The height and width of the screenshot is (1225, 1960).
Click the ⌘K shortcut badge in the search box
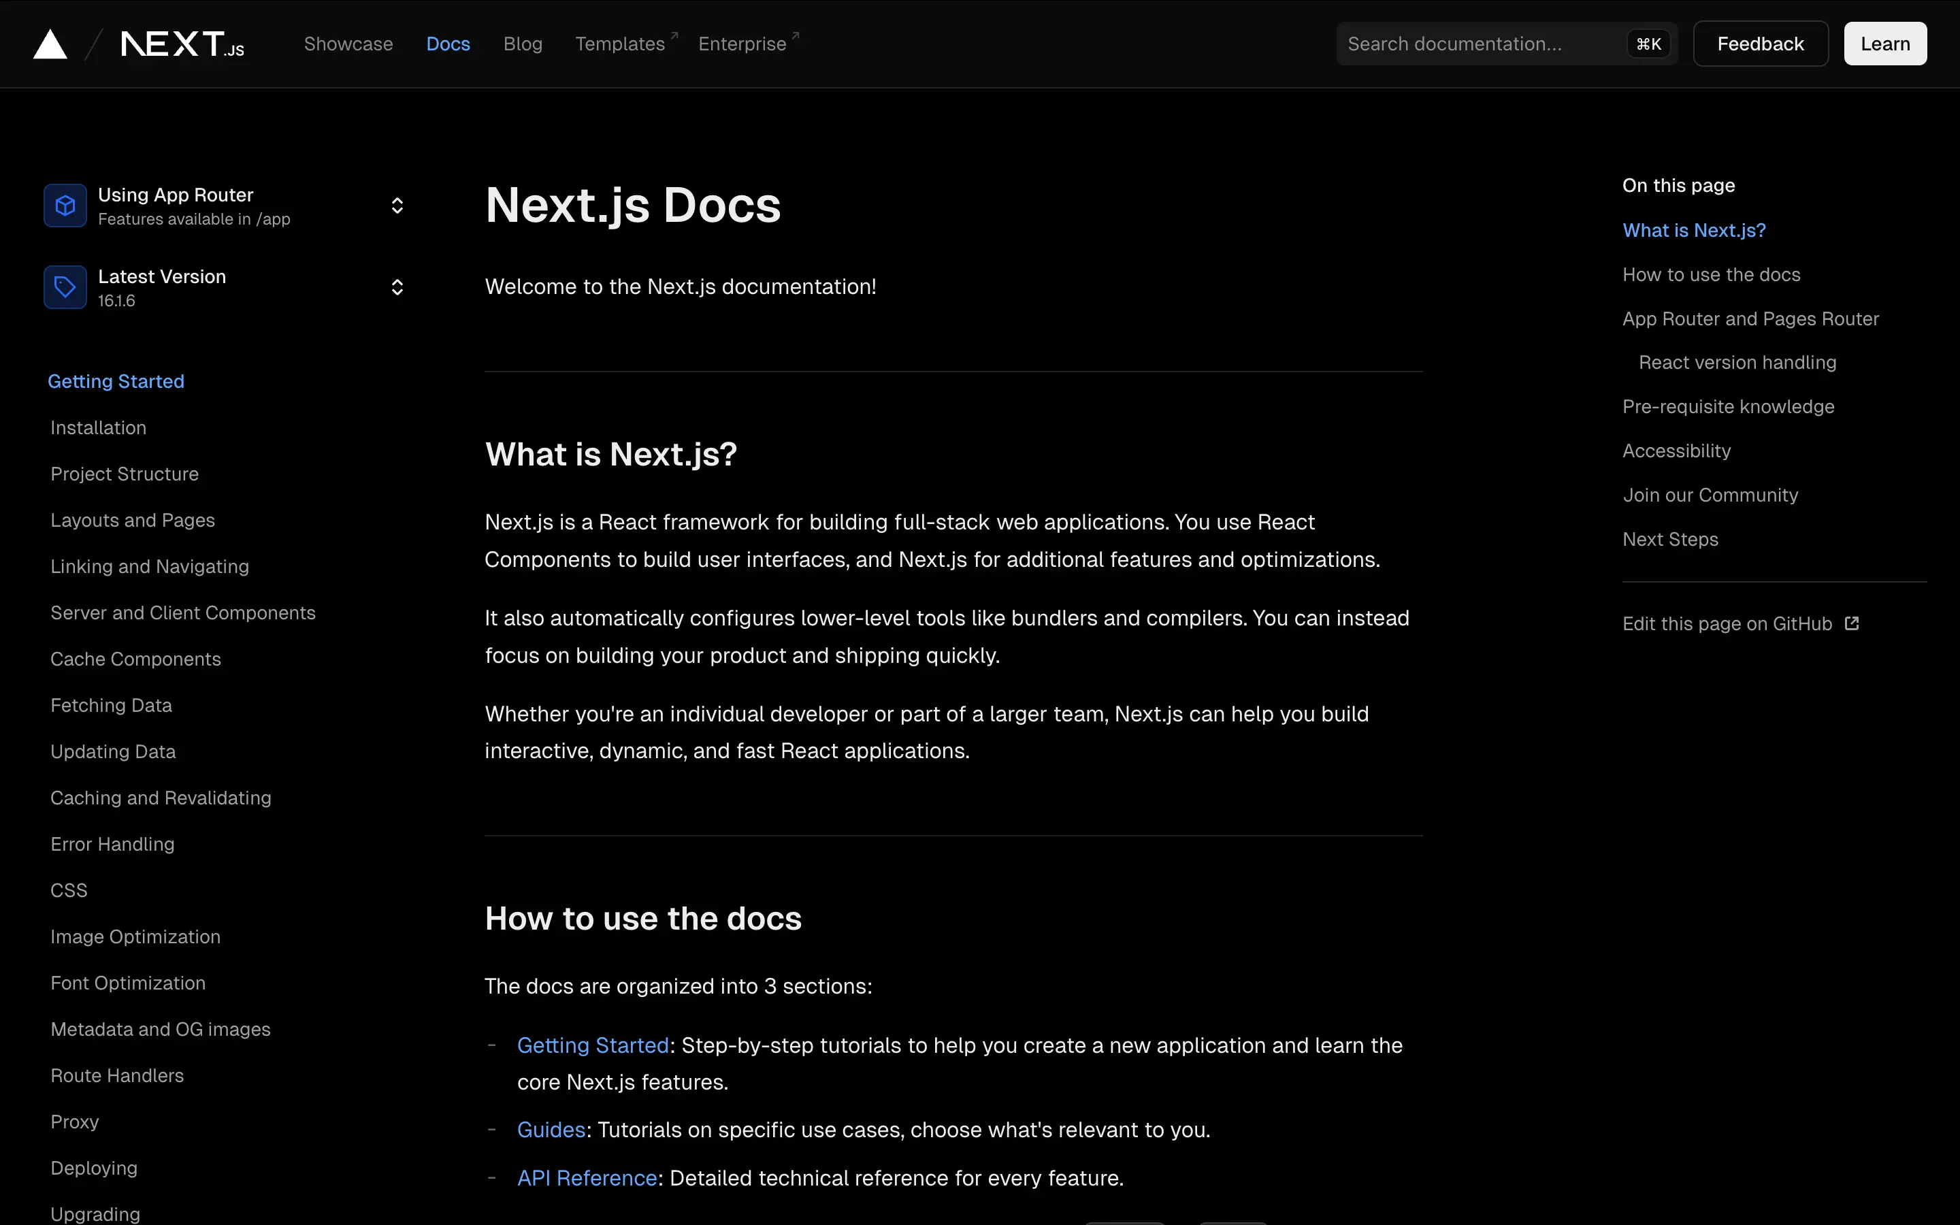tap(1648, 44)
